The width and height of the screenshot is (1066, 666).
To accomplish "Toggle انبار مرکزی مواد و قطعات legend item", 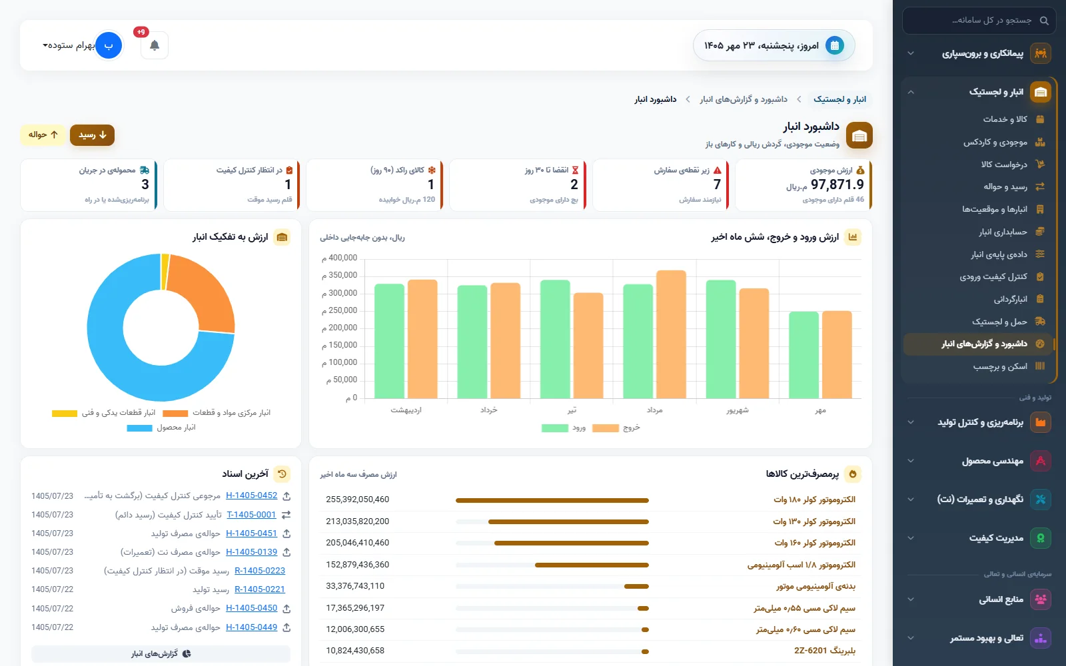I will (x=217, y=413).
